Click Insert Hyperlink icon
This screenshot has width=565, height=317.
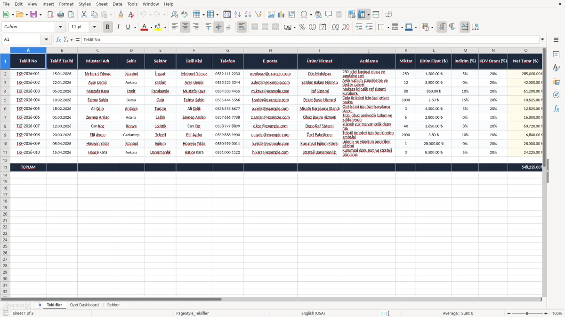coord(319,15)
